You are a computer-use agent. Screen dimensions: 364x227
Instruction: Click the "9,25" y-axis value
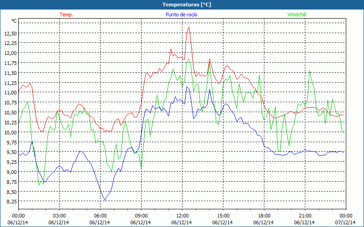12,162
